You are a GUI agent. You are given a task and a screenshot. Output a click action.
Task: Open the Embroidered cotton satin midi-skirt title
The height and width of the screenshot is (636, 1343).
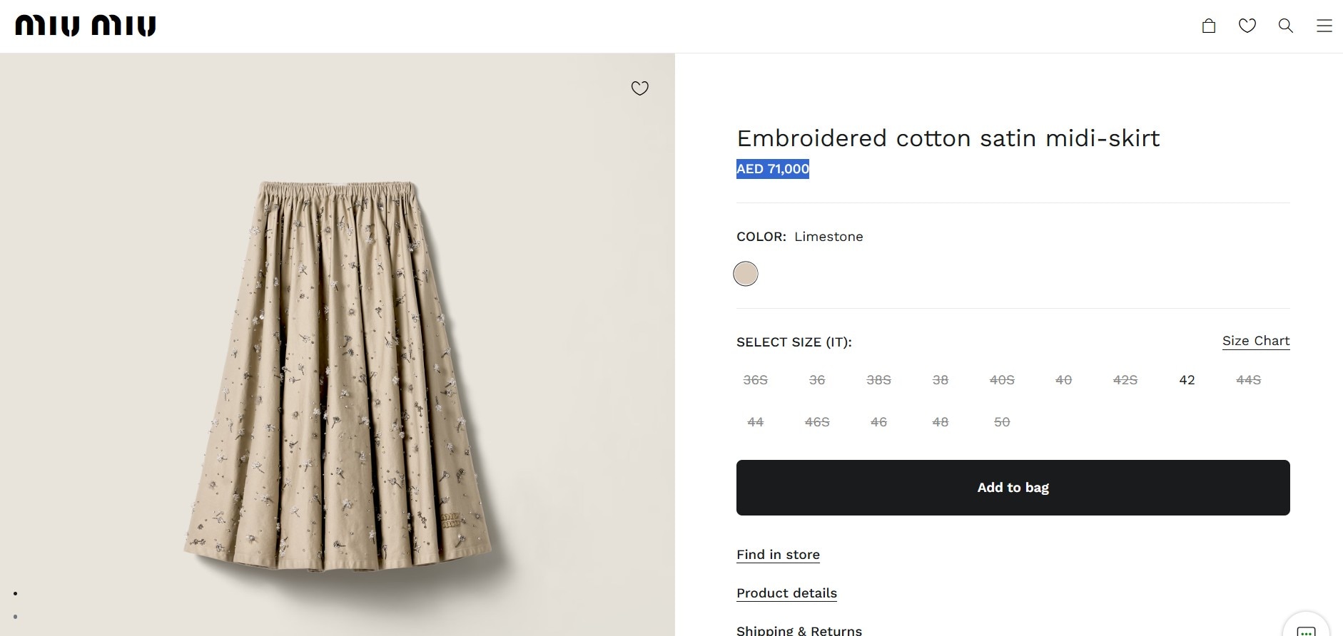click(x=948, y=138)
